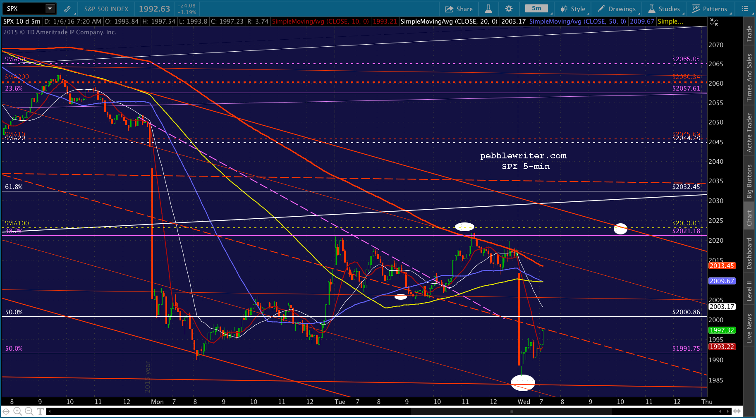Click the $1991.75 level label
The height and width of the screenshot is (418, 756).
pyautogui.click(x=686, y=349)
